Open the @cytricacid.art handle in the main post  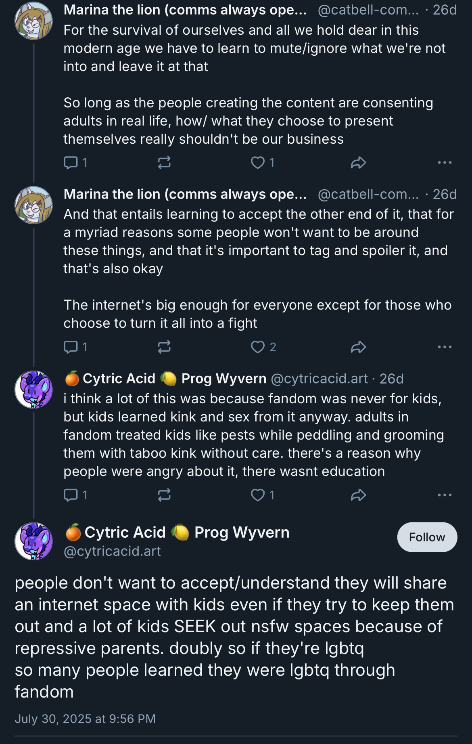click(x=112, y=551)
